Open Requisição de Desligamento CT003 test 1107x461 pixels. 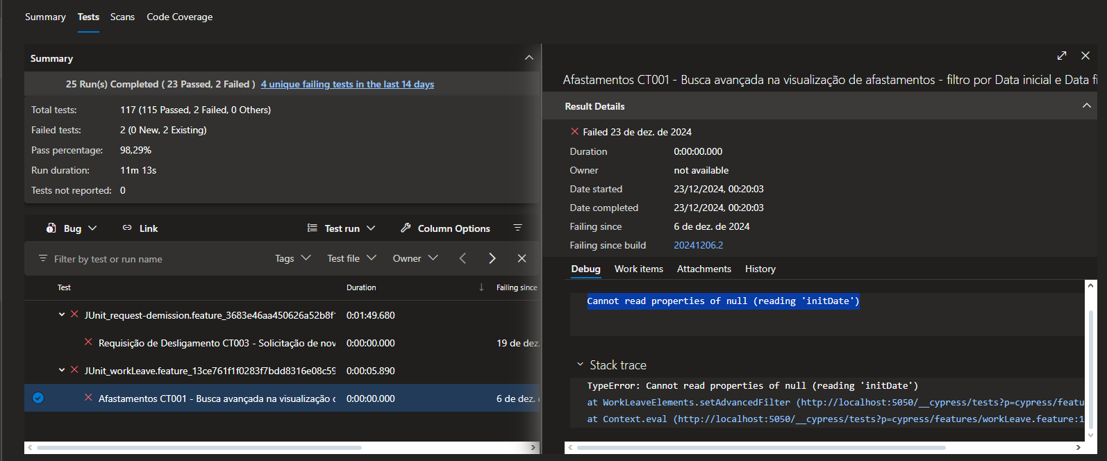(217, 343)
